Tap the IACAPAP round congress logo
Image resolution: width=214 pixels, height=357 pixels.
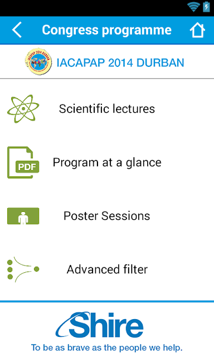[38, 61]
